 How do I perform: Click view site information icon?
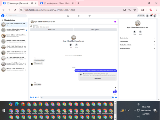(x=21, y=10)
